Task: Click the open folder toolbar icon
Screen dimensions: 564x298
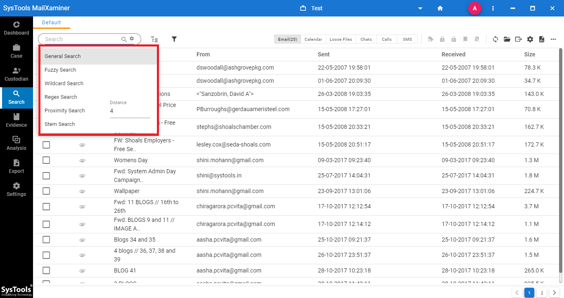Action: (x=507, y=39)
